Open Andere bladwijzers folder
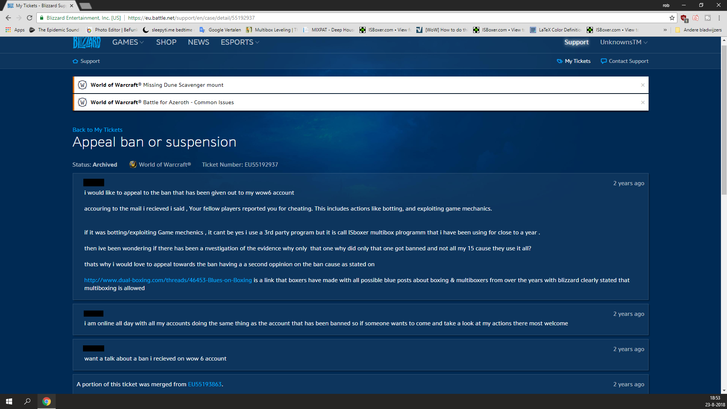The height and width of the screenshot is (409, 727). coord(698,30)
